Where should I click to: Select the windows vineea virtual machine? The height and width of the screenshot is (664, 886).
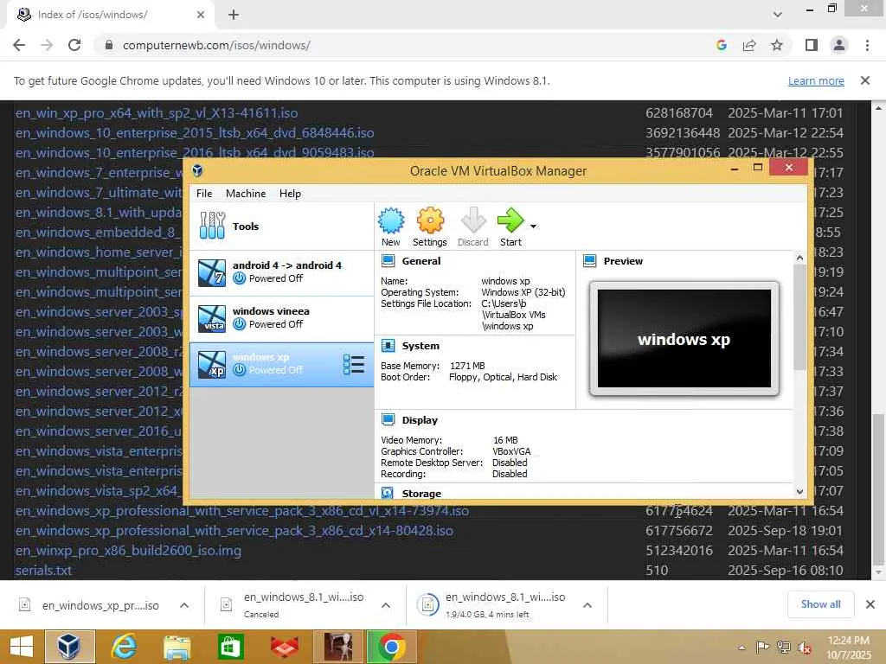click(281, 318)
